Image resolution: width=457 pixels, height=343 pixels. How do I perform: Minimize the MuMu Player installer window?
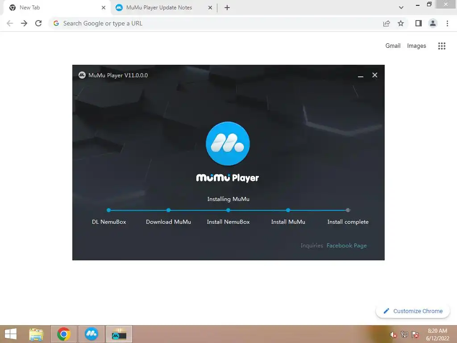[361, 75]
